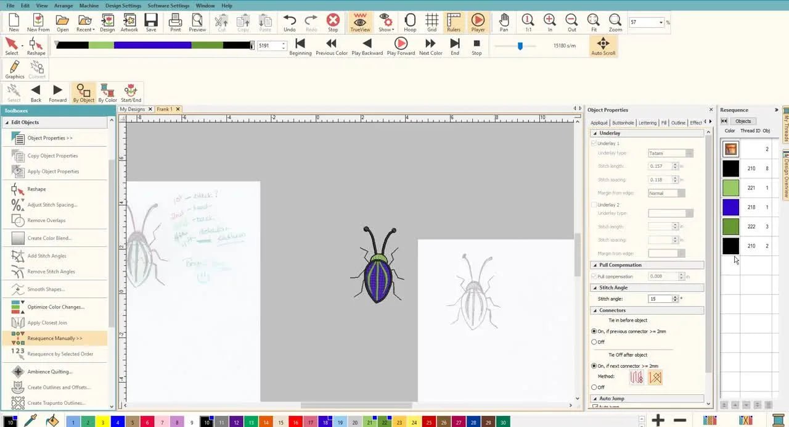
Task: Click Resequence Manually
Action: tap(54, 338)
